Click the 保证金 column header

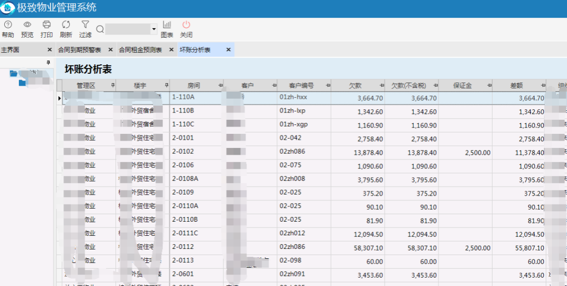pyautogui.click(x=463, y=85)
